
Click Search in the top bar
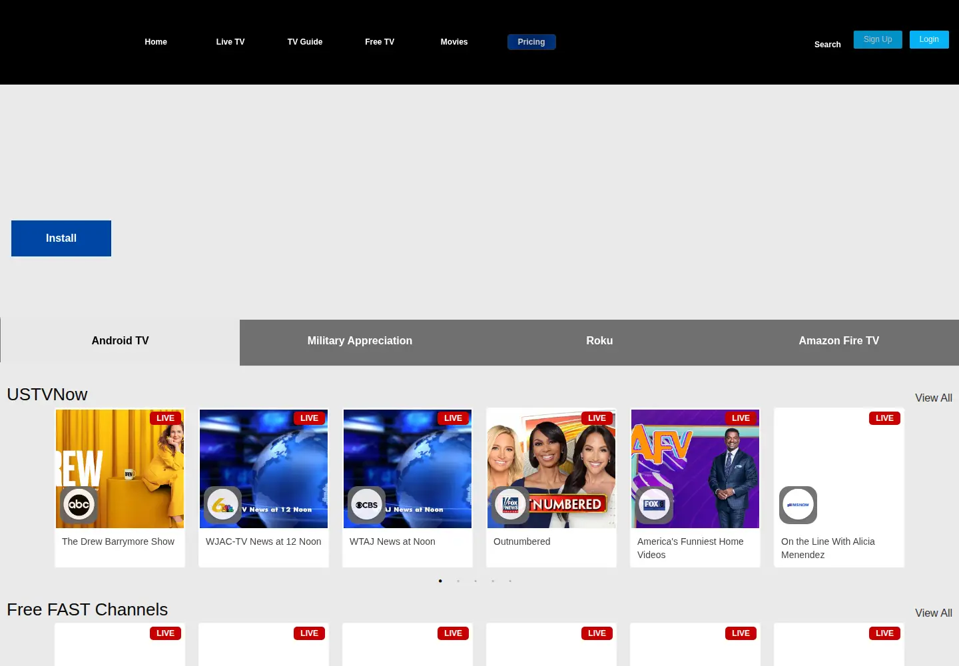(x=828, y=45)
